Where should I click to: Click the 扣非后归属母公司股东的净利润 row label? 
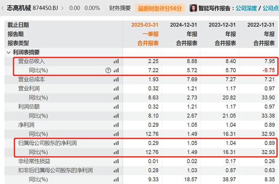click(55, 170)
